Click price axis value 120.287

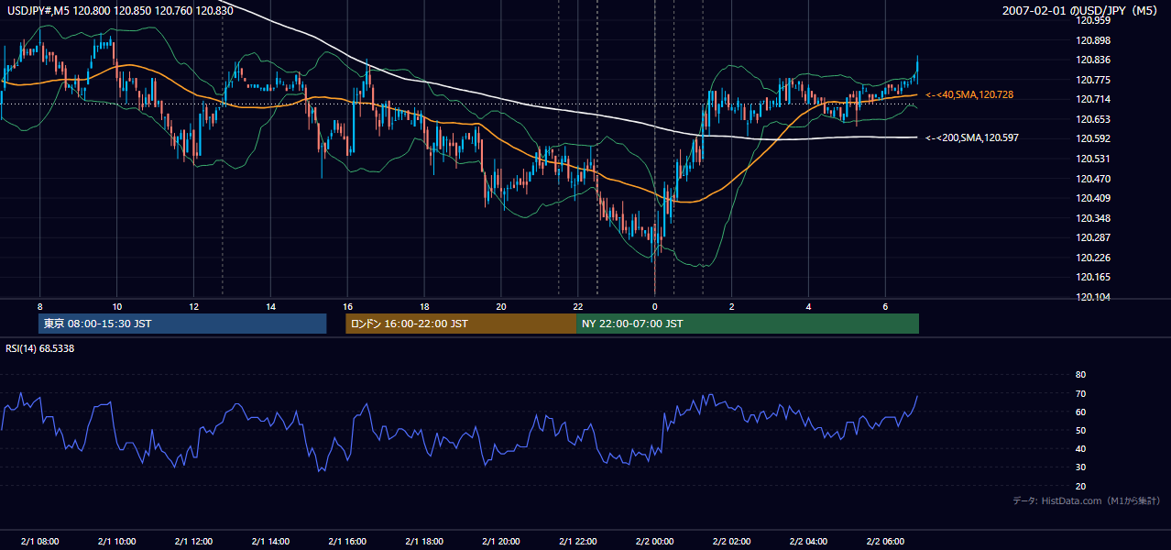point(1092,237)
